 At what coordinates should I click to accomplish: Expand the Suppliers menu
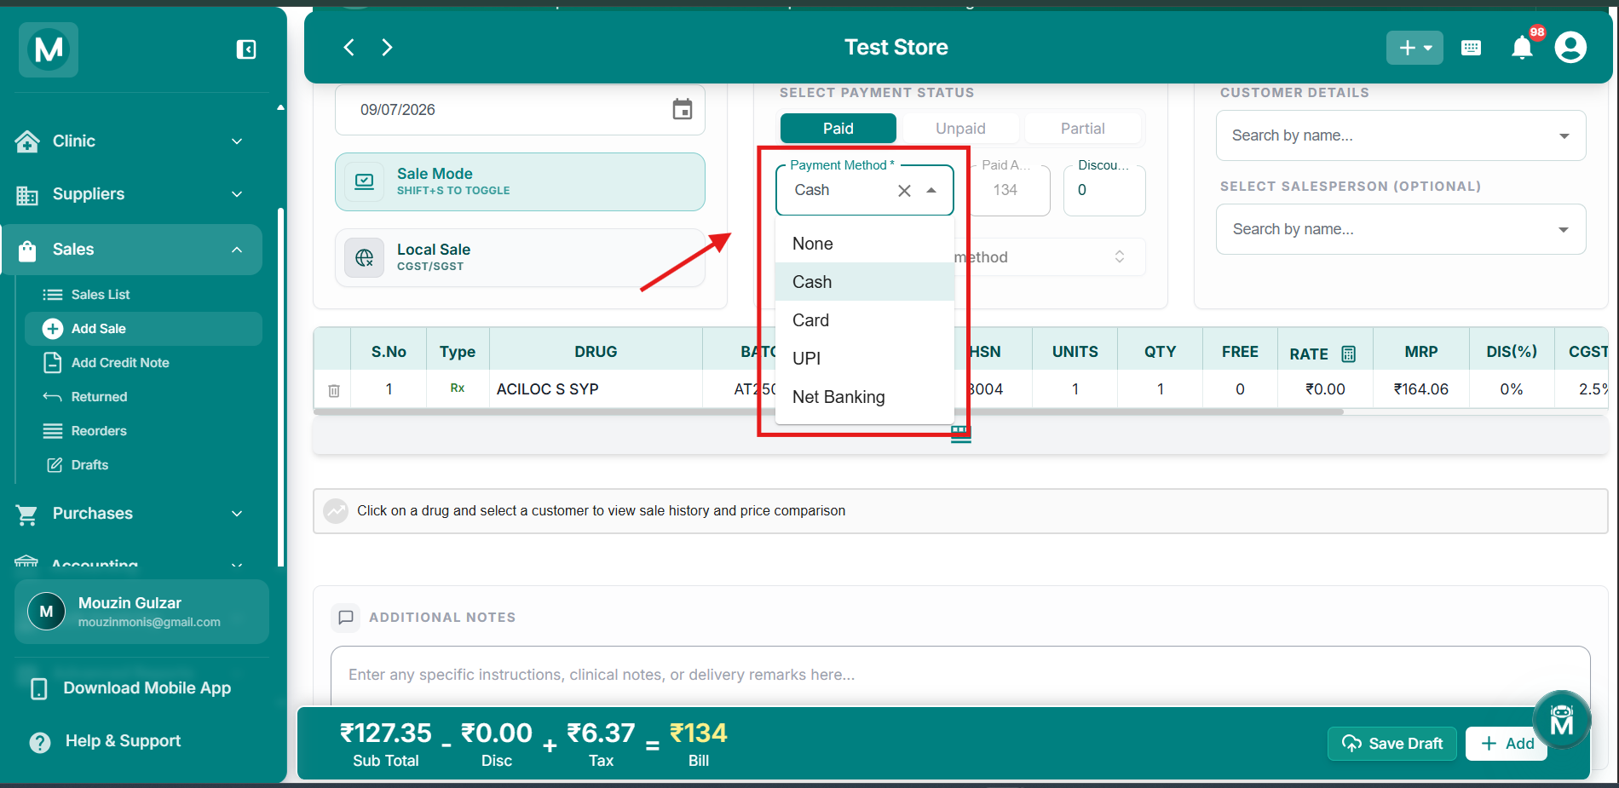point(132,194)
